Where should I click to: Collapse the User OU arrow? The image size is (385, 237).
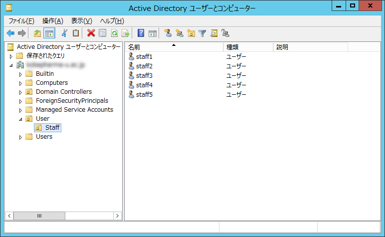[x=20, y=119]
